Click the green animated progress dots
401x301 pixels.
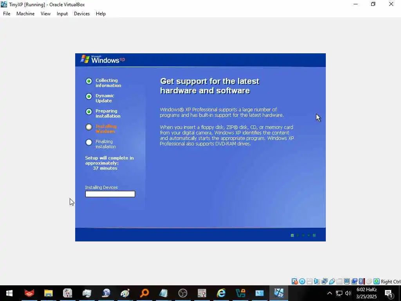[x=303, y=235]
